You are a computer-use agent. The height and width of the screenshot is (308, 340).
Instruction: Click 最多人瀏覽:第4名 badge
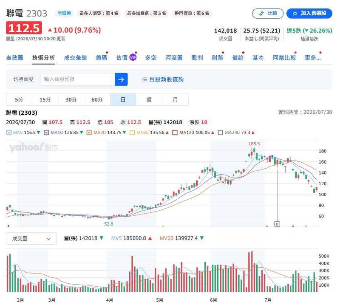pos(99,14)
